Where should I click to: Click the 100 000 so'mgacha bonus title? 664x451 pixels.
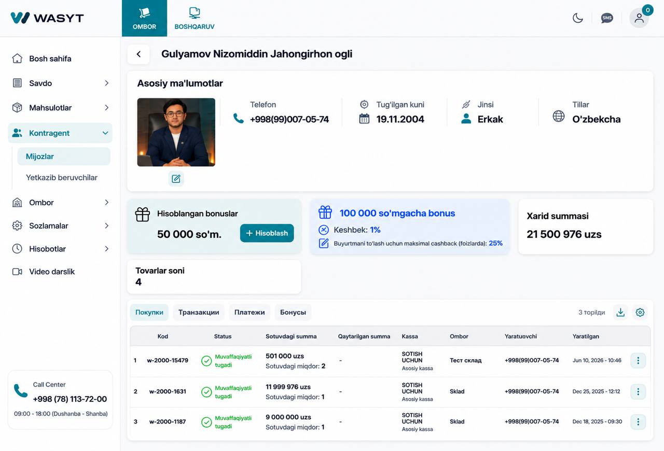coord(397,213)
